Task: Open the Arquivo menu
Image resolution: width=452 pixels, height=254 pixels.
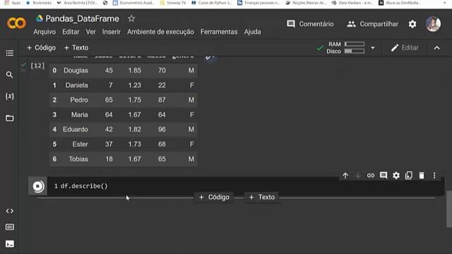Action: tap(44, 32)
